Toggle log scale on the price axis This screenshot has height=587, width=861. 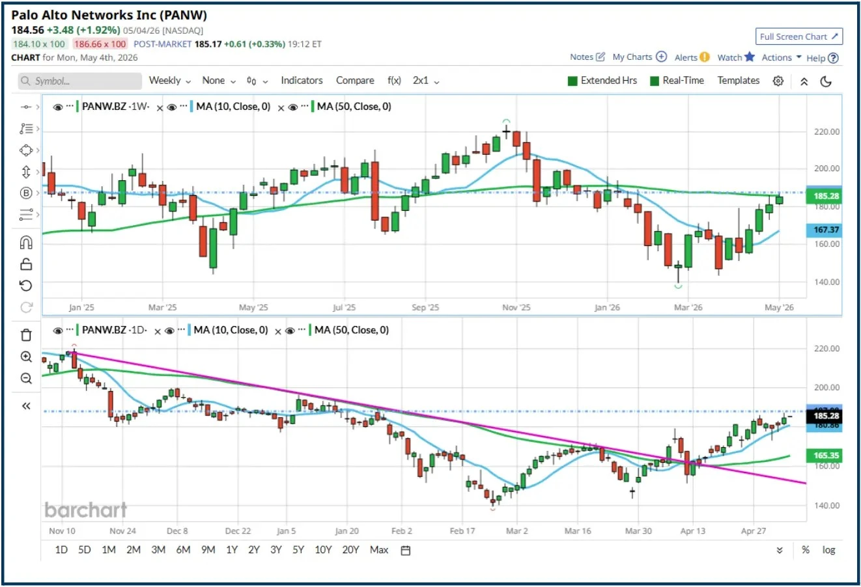click(x=828, y=551)
